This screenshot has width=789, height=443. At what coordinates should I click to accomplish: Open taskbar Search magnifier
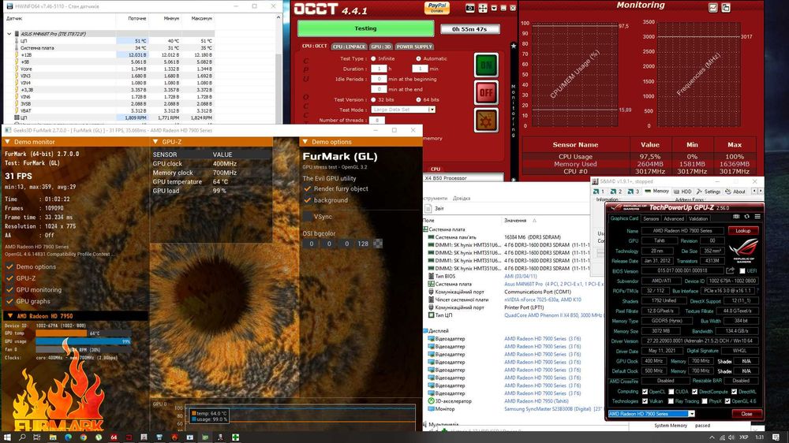pyautogui.click(x=22, y=437)
